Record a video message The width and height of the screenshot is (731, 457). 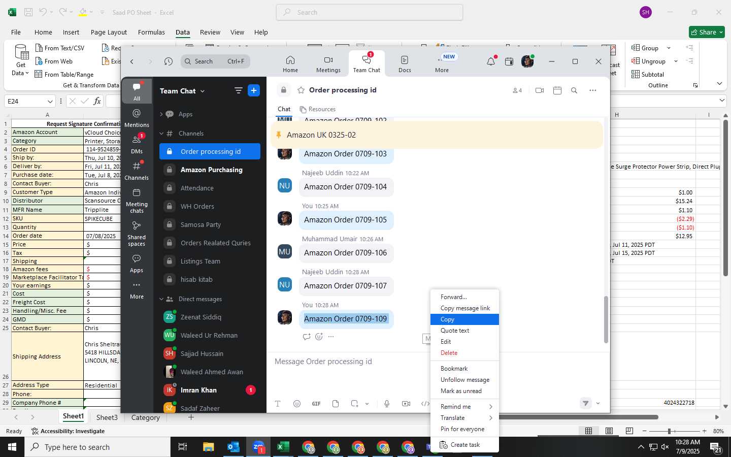(x=406, y=404)
